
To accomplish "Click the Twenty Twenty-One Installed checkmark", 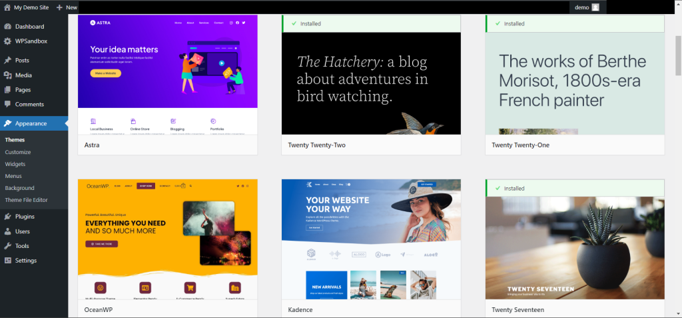I will [498, 23].
